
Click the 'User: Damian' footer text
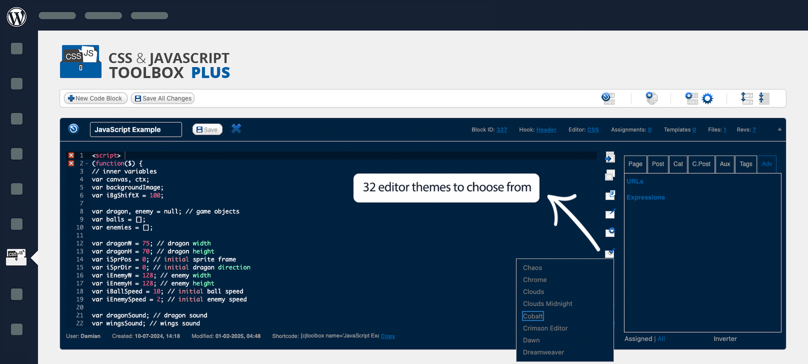point(83,336)
